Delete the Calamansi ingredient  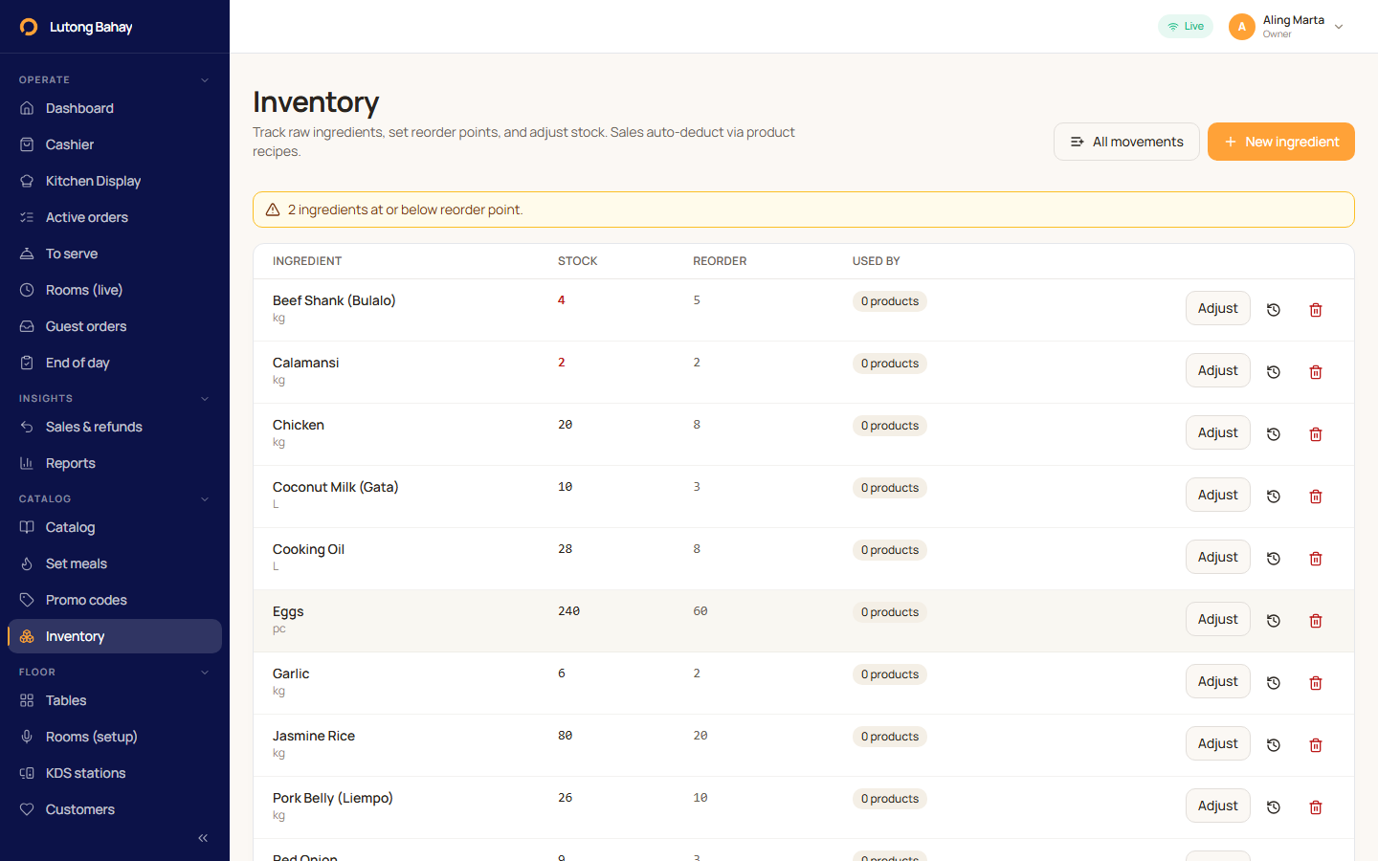coord(1316,372)
